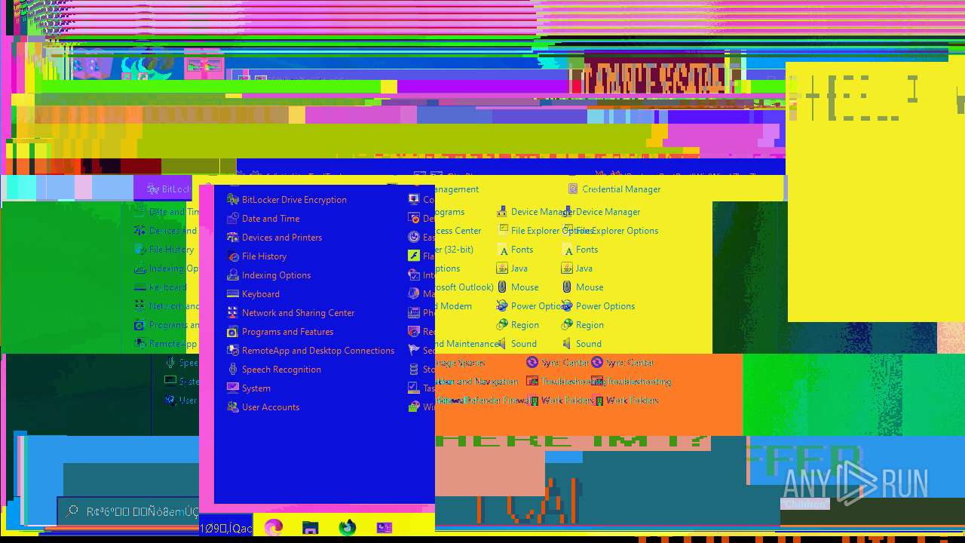Click the Mail (Microsoft Outlook) icon
Image resolution: width=965 pixels, height=543 pixels.
(414, 294)
